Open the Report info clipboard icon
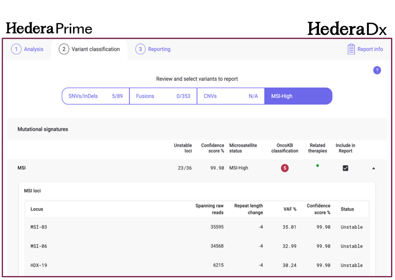This screenshot has height=280, width=395. (x=351, y=49)
